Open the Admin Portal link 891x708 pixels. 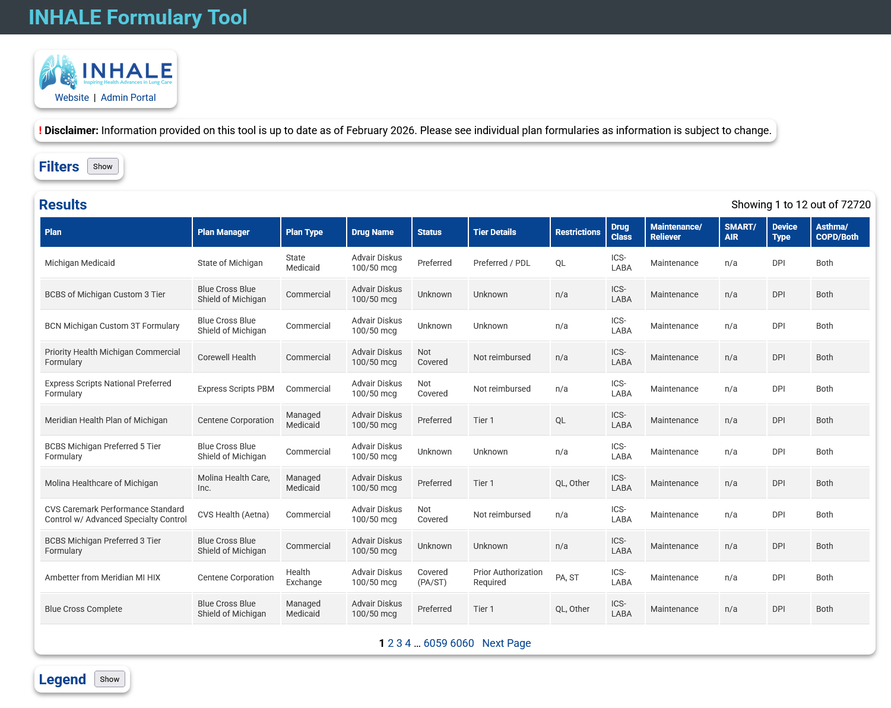[128, 98]
